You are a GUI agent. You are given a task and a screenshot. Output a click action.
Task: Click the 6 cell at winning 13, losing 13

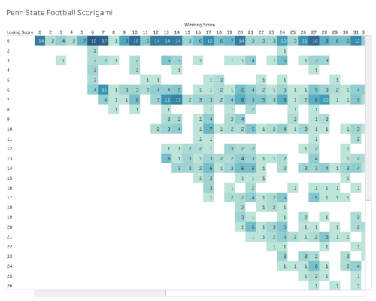coord(166,158)
